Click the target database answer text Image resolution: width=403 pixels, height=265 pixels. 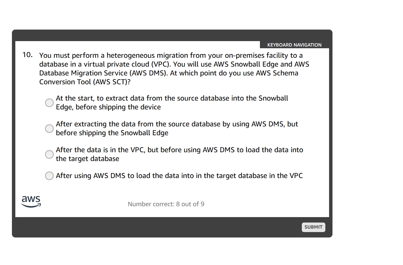click(x=179, y=154)
